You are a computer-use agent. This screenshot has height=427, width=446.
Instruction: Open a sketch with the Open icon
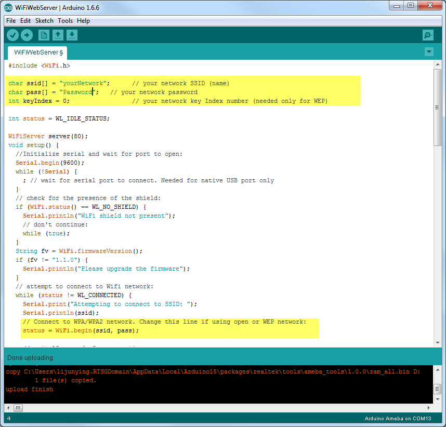tap(58, 35)
